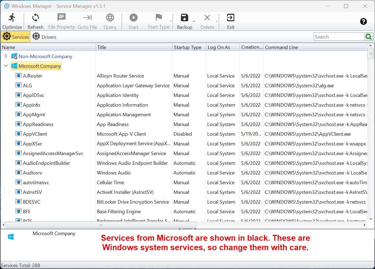Image resolution: width=375 pixels, height=269 pixels.
Task: Open File Property from the toolbar
Action: [x=62, y=22]
